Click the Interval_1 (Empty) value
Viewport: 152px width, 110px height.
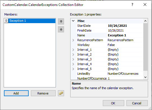point(125,50)
